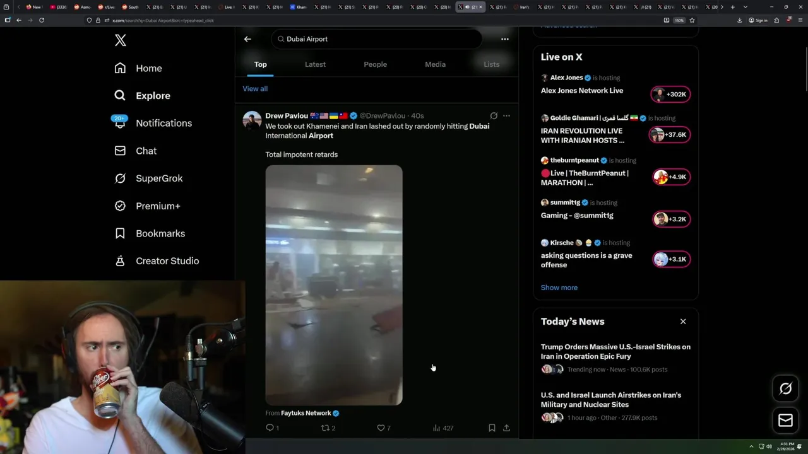Share Drew Pavlou's post

(506, 428)
